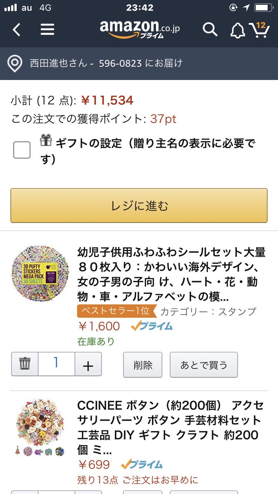Screen dimensions: 278x494
Task: Open the notifications bell
Action: [x=238, y=30]
